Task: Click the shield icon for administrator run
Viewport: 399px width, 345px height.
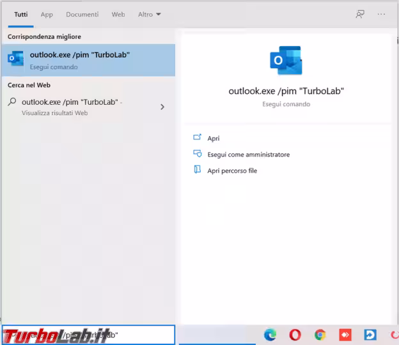Action: click(198, 153)
